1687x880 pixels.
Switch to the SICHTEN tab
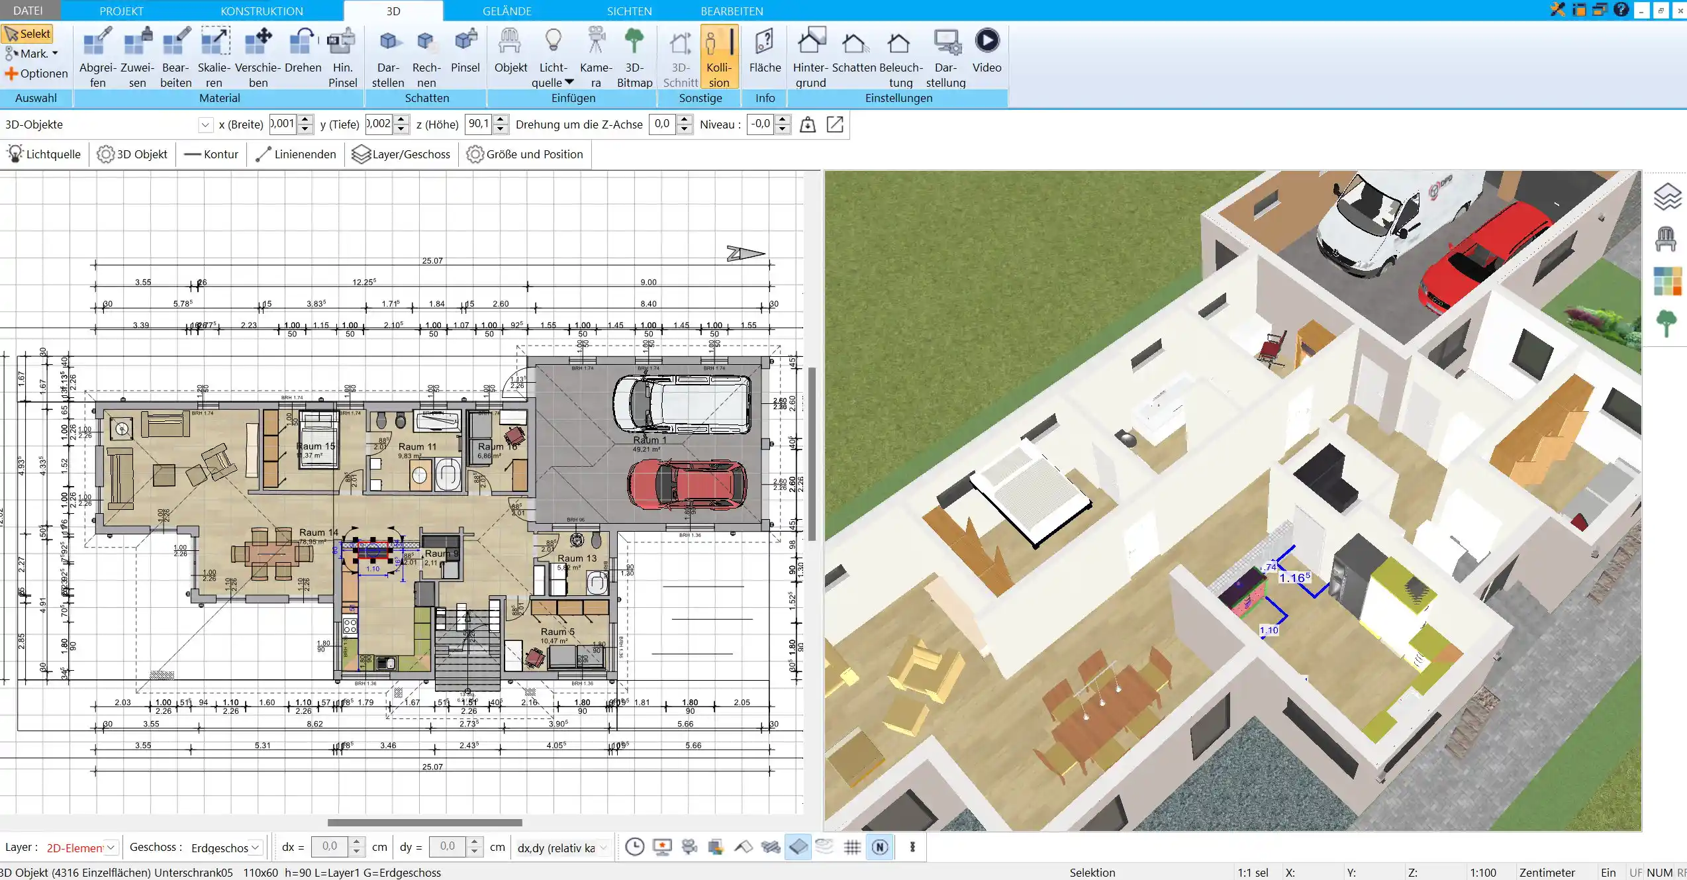pos(629,11)
